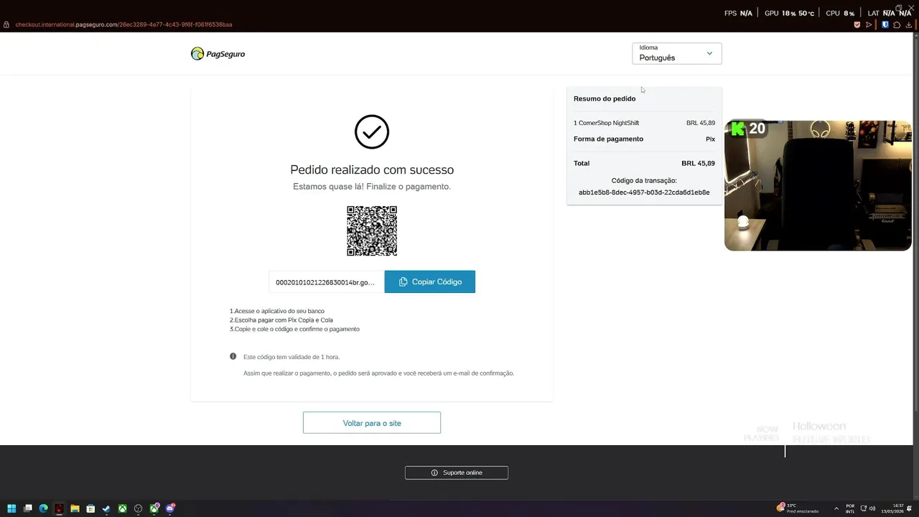
Task: Launch Microsoft Edge from taskbar
Action: [x=43, y=508]
